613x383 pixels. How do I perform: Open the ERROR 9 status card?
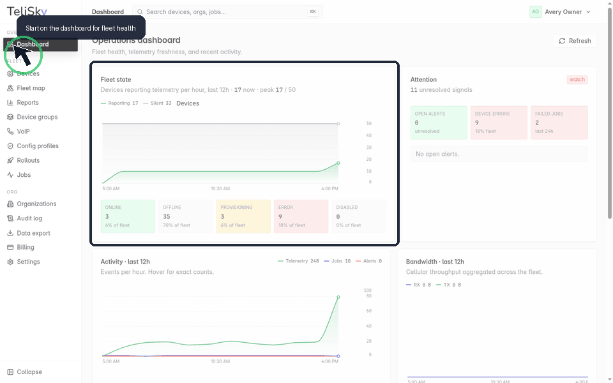[301, 216]
